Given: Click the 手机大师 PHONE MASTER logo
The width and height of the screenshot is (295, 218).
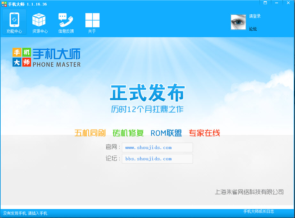Looking at the screenshot, I should pos(46,57).
